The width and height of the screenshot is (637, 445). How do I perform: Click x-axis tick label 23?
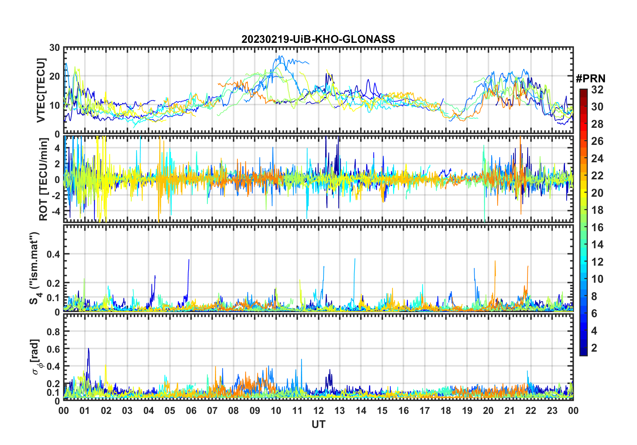click(552, 411)
